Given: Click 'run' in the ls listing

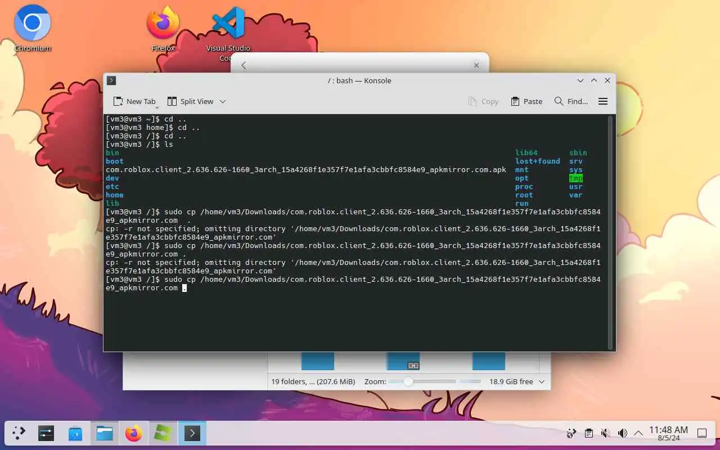Looking at the screenshot, I should (521, 204).
